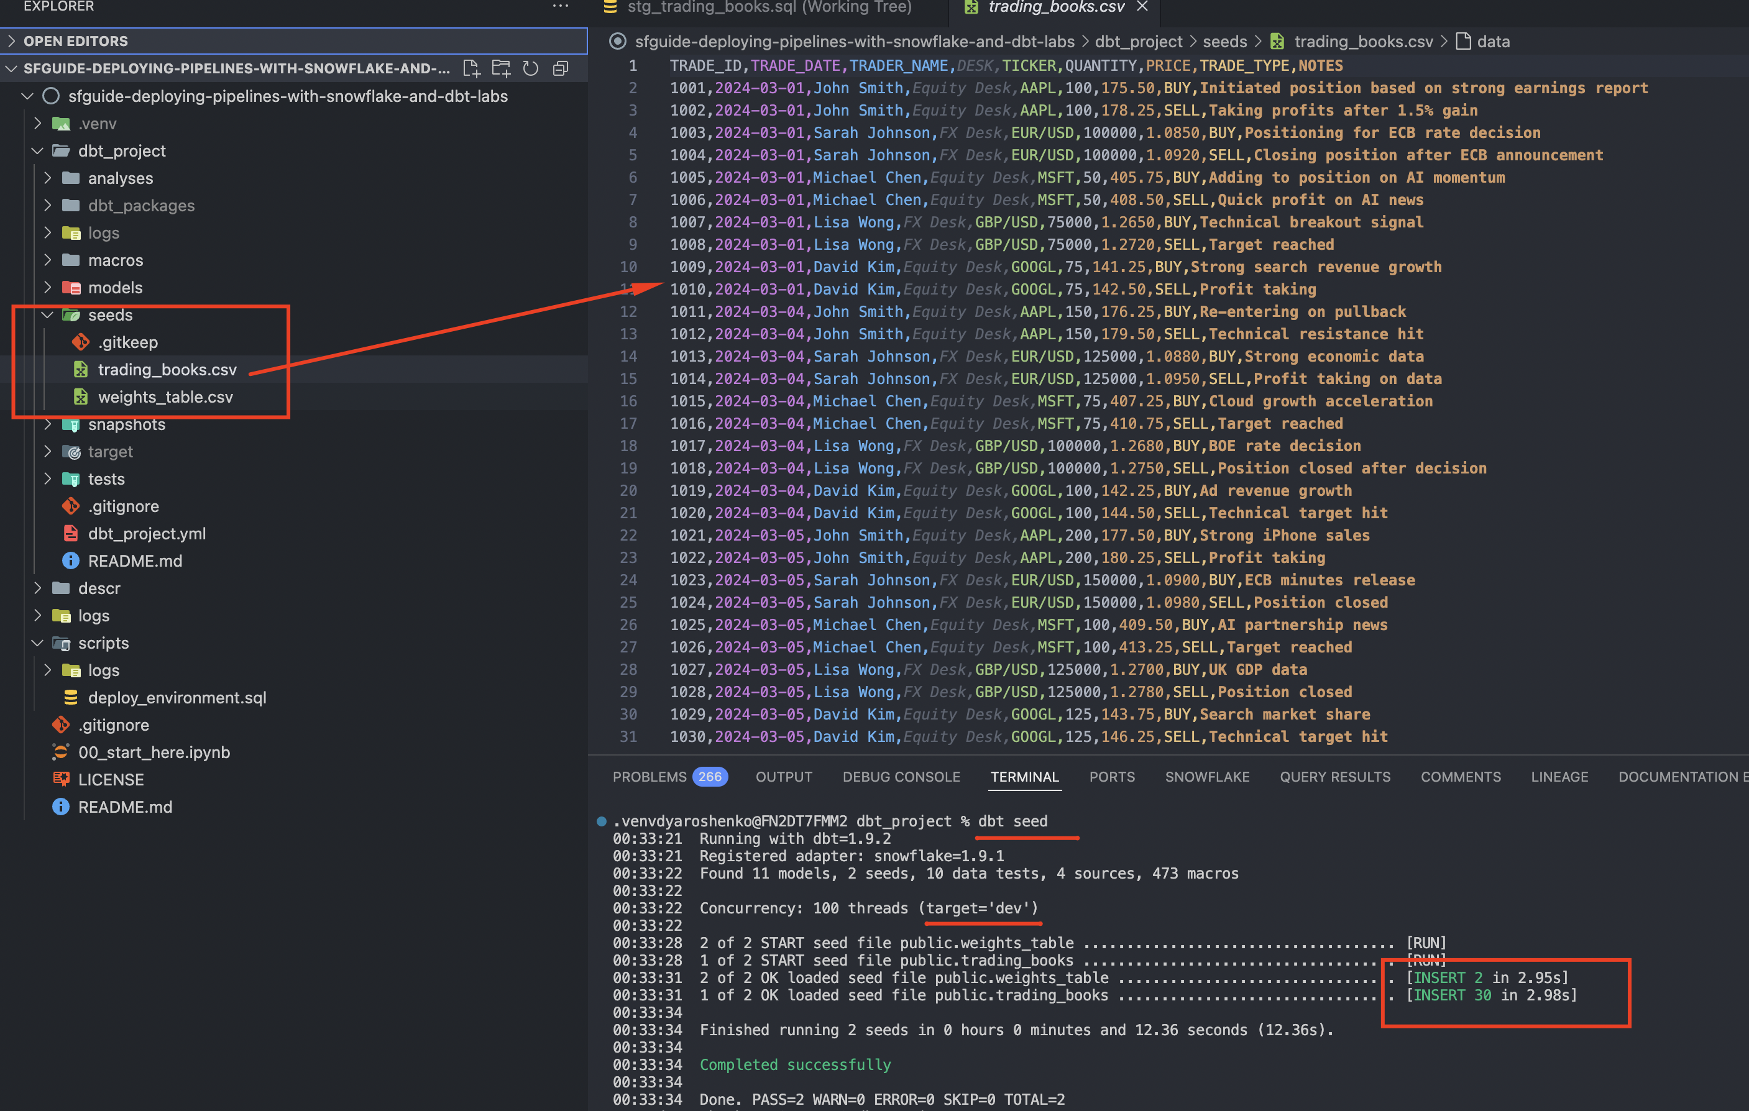This screenshot has height=1111, width=1749.
Task: Open weights_table.csv seed file
Action: pos(165,397)
